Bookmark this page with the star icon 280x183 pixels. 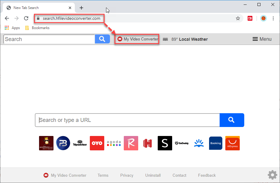tap(238, 18)
